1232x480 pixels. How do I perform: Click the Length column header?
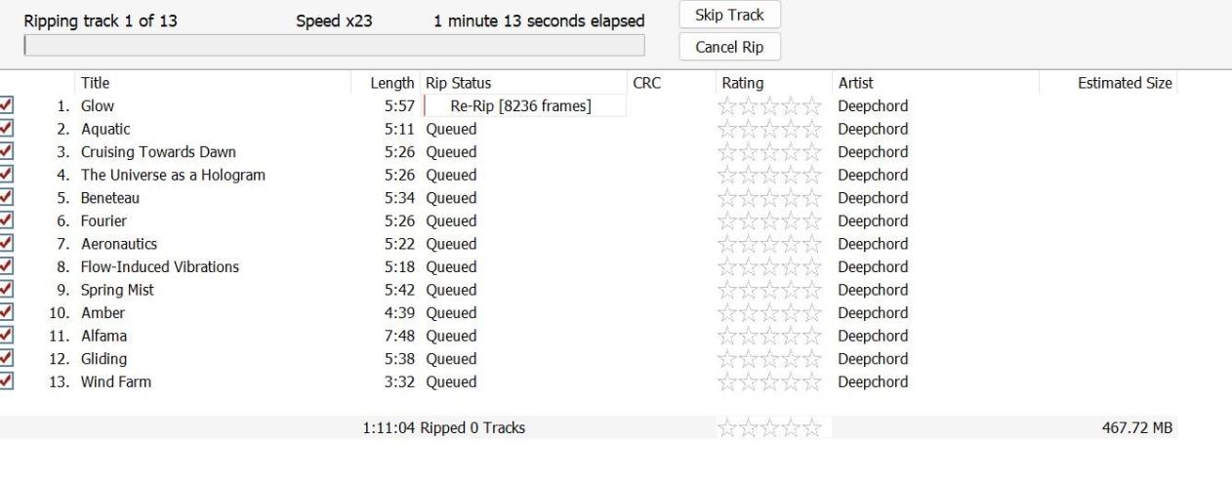click(x=393, y=83)
